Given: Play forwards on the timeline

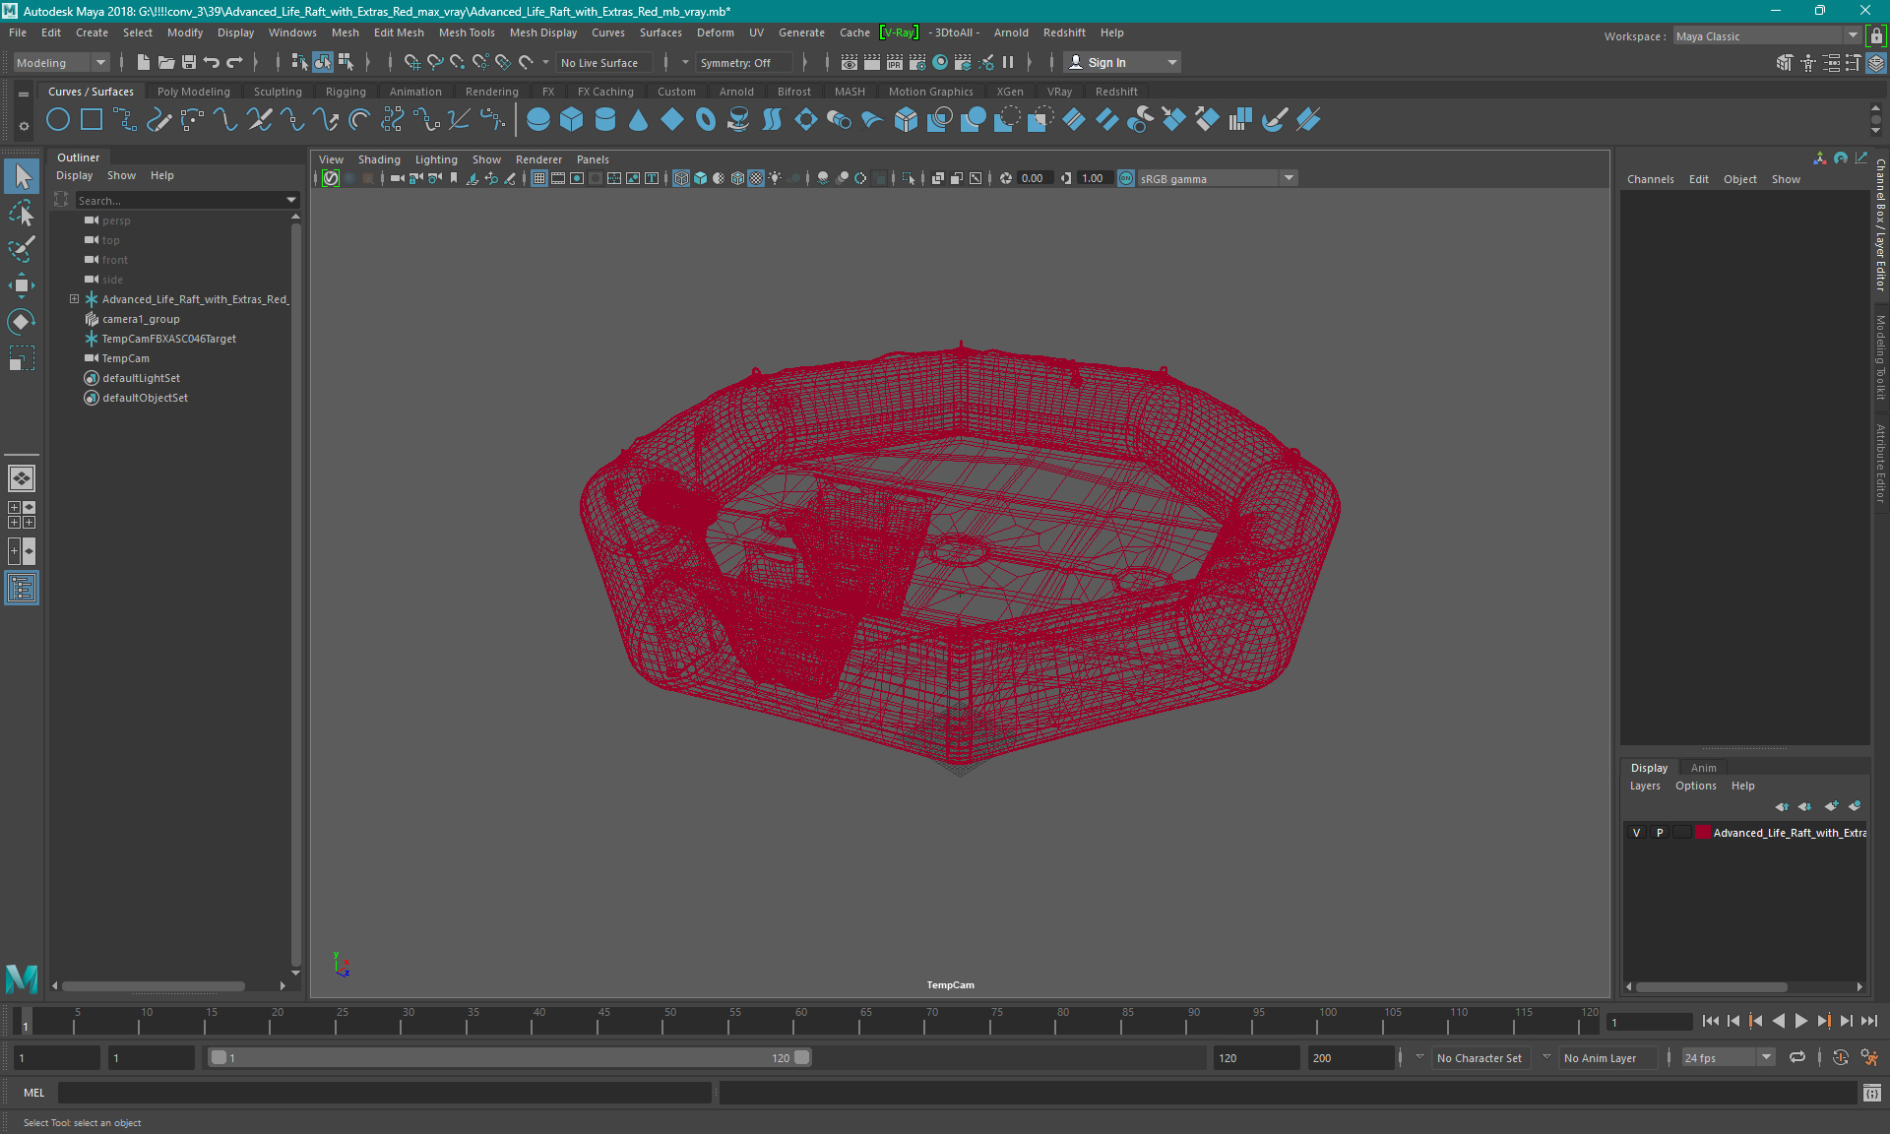Looking at the screenshot, I should 1800,1021.
